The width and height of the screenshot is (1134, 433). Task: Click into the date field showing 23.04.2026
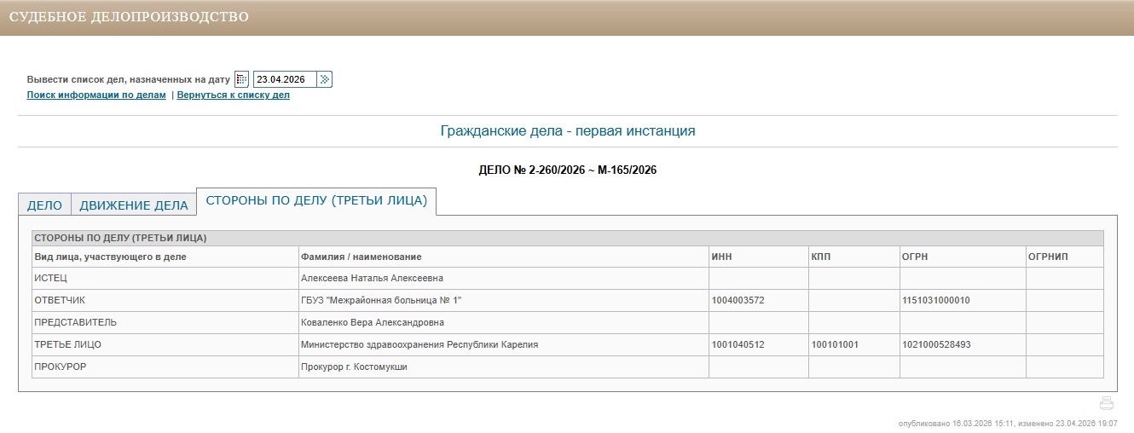tap(284, 79)
